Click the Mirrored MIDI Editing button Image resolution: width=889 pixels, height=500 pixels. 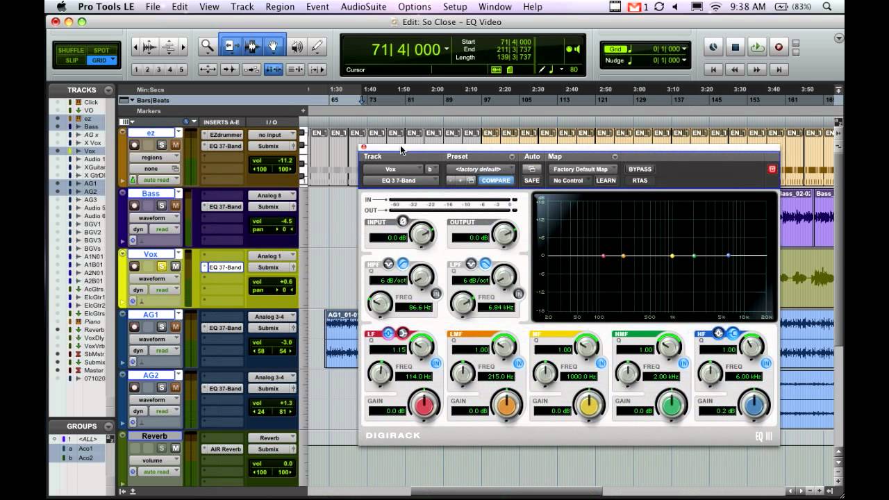(251, 69)
